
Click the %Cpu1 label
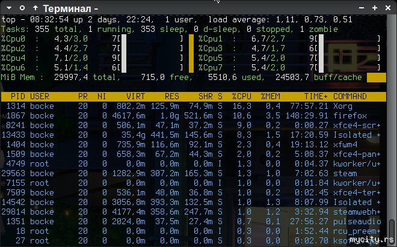coord(211,39)
